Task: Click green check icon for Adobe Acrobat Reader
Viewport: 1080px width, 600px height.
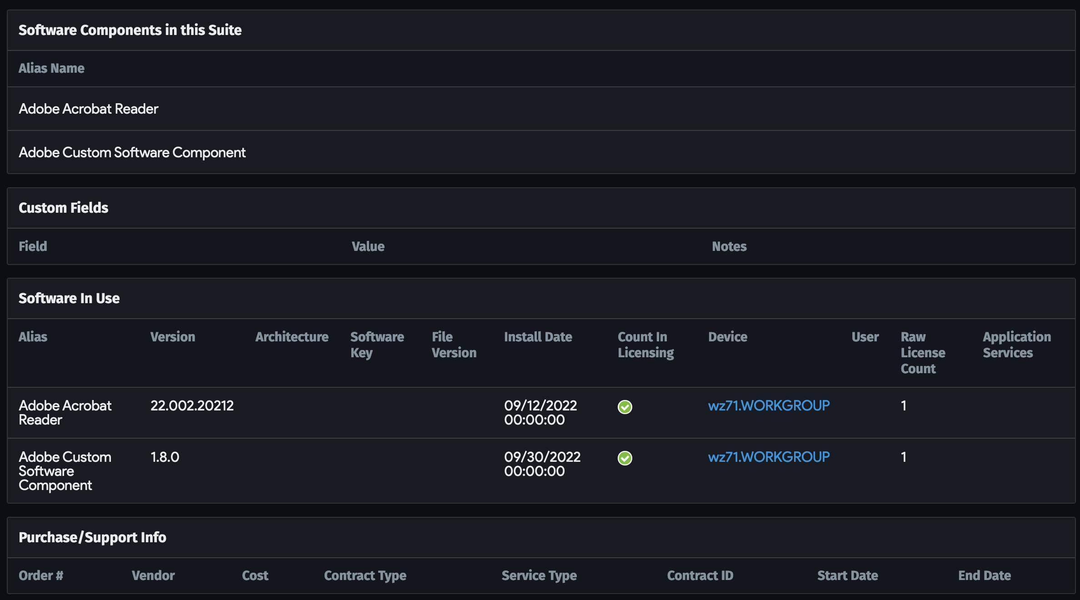Action: [x=625, y=407]
